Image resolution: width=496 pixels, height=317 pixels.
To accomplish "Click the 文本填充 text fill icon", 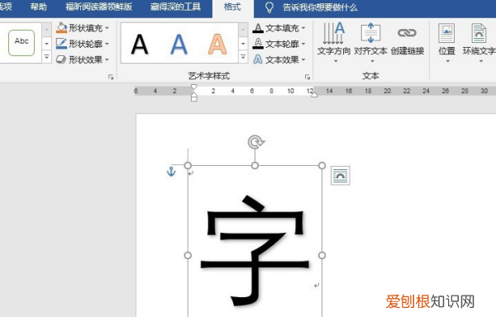I will (x=258, y=28).
